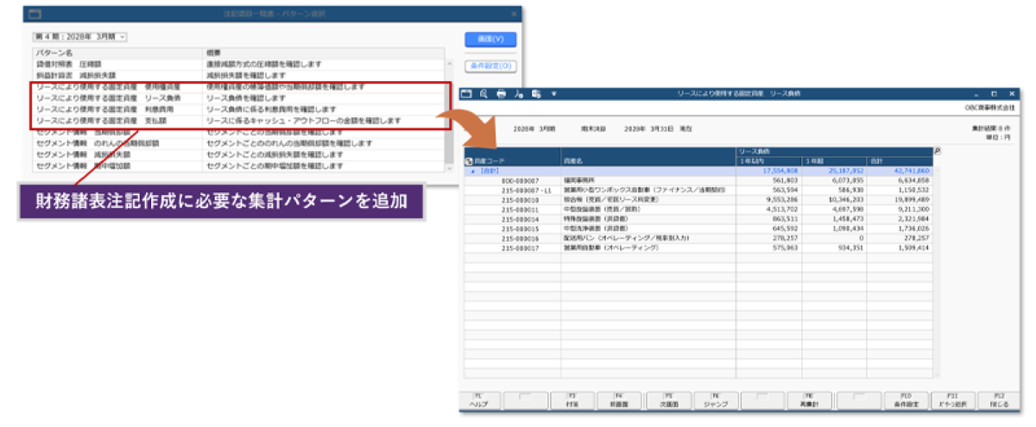Click the F6 ジャンプ function button
The height and width of the screenshot is (427, 1036).
pos(715,399)
